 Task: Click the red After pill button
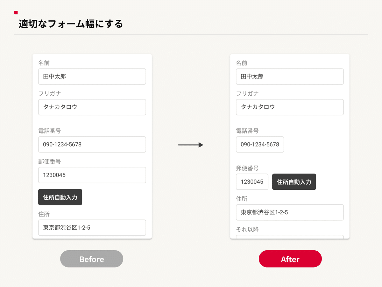tap(290, 259)
